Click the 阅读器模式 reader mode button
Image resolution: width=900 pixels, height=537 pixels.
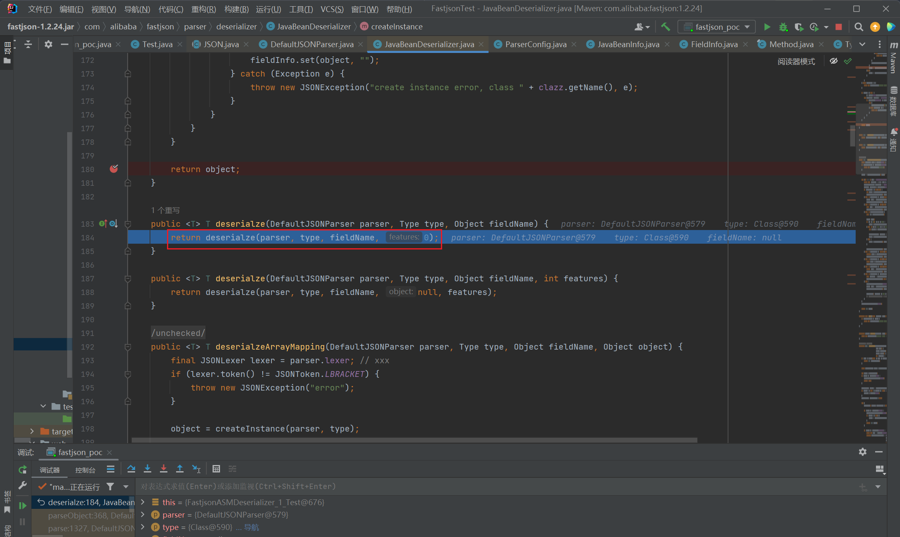(796, 61)
